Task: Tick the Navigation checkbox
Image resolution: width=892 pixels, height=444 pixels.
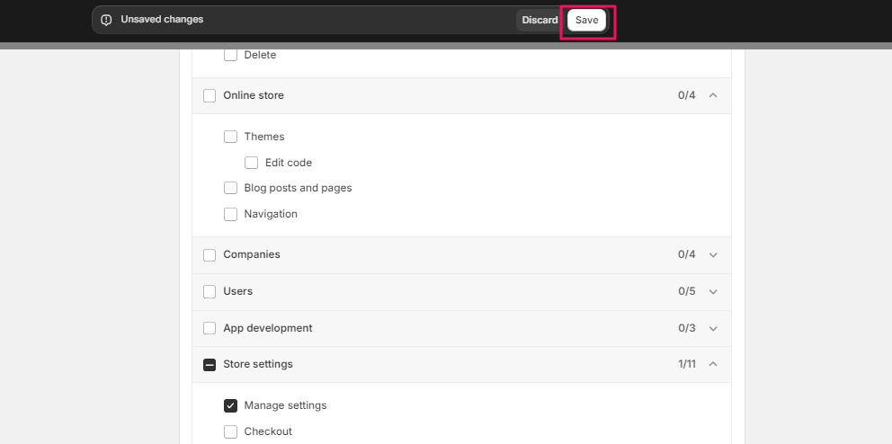Action: pyautogui.click(x=230, y=214)
